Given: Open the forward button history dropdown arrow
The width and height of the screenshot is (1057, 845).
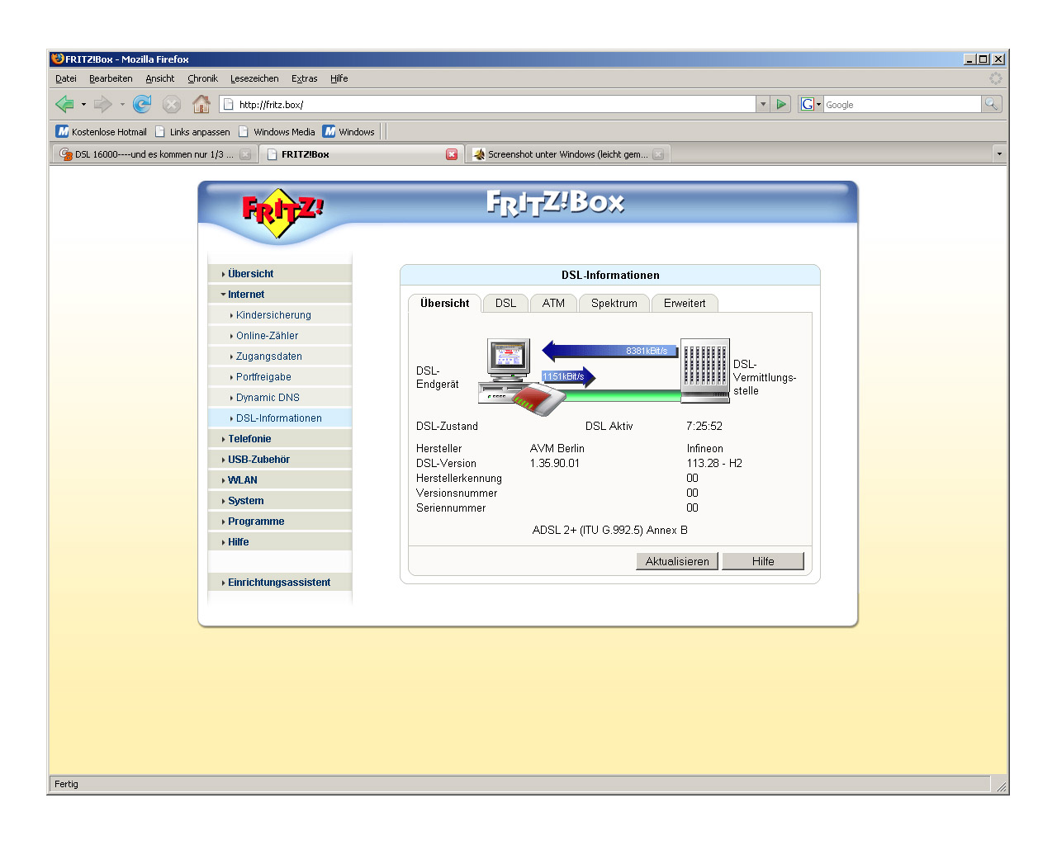Looking at the screenshot, I should click(122, 105).
